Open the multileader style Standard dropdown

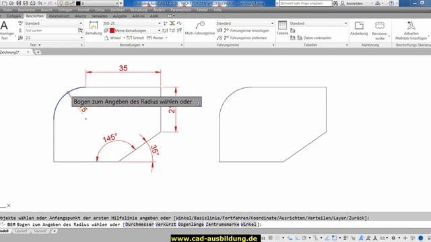click(x=272, y=24)
